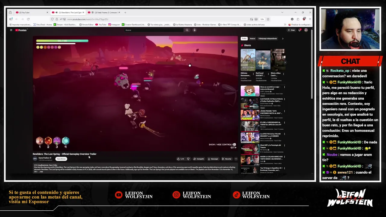This screenshot has width=386, height=217.
Task: Open the Crear create menu
Action: pos(291,30)
